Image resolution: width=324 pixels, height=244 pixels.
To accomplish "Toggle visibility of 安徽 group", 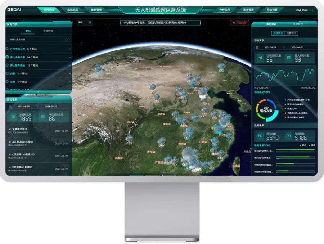I will pos(7,73).
